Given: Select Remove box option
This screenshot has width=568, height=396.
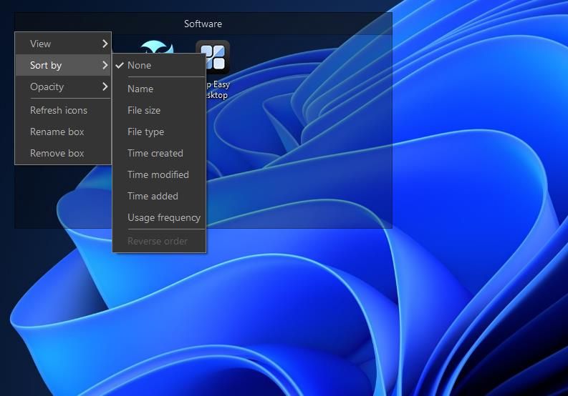Looking at the screenshot, I should point(63,154).
